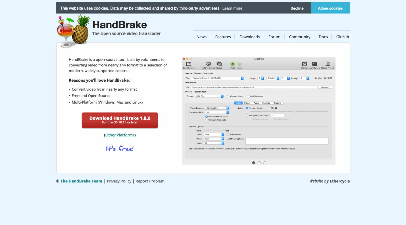
Task: Click the Allow cookies button
Action: (330, 8)
